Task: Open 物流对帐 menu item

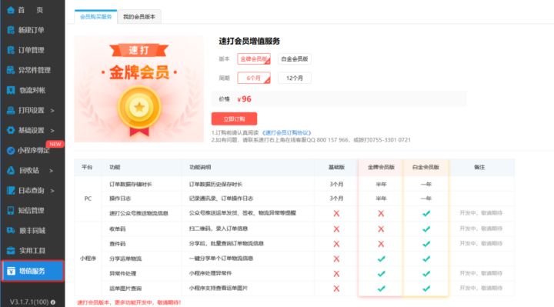Action: pos(32,90)
